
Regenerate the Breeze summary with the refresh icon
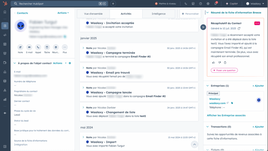239,28
